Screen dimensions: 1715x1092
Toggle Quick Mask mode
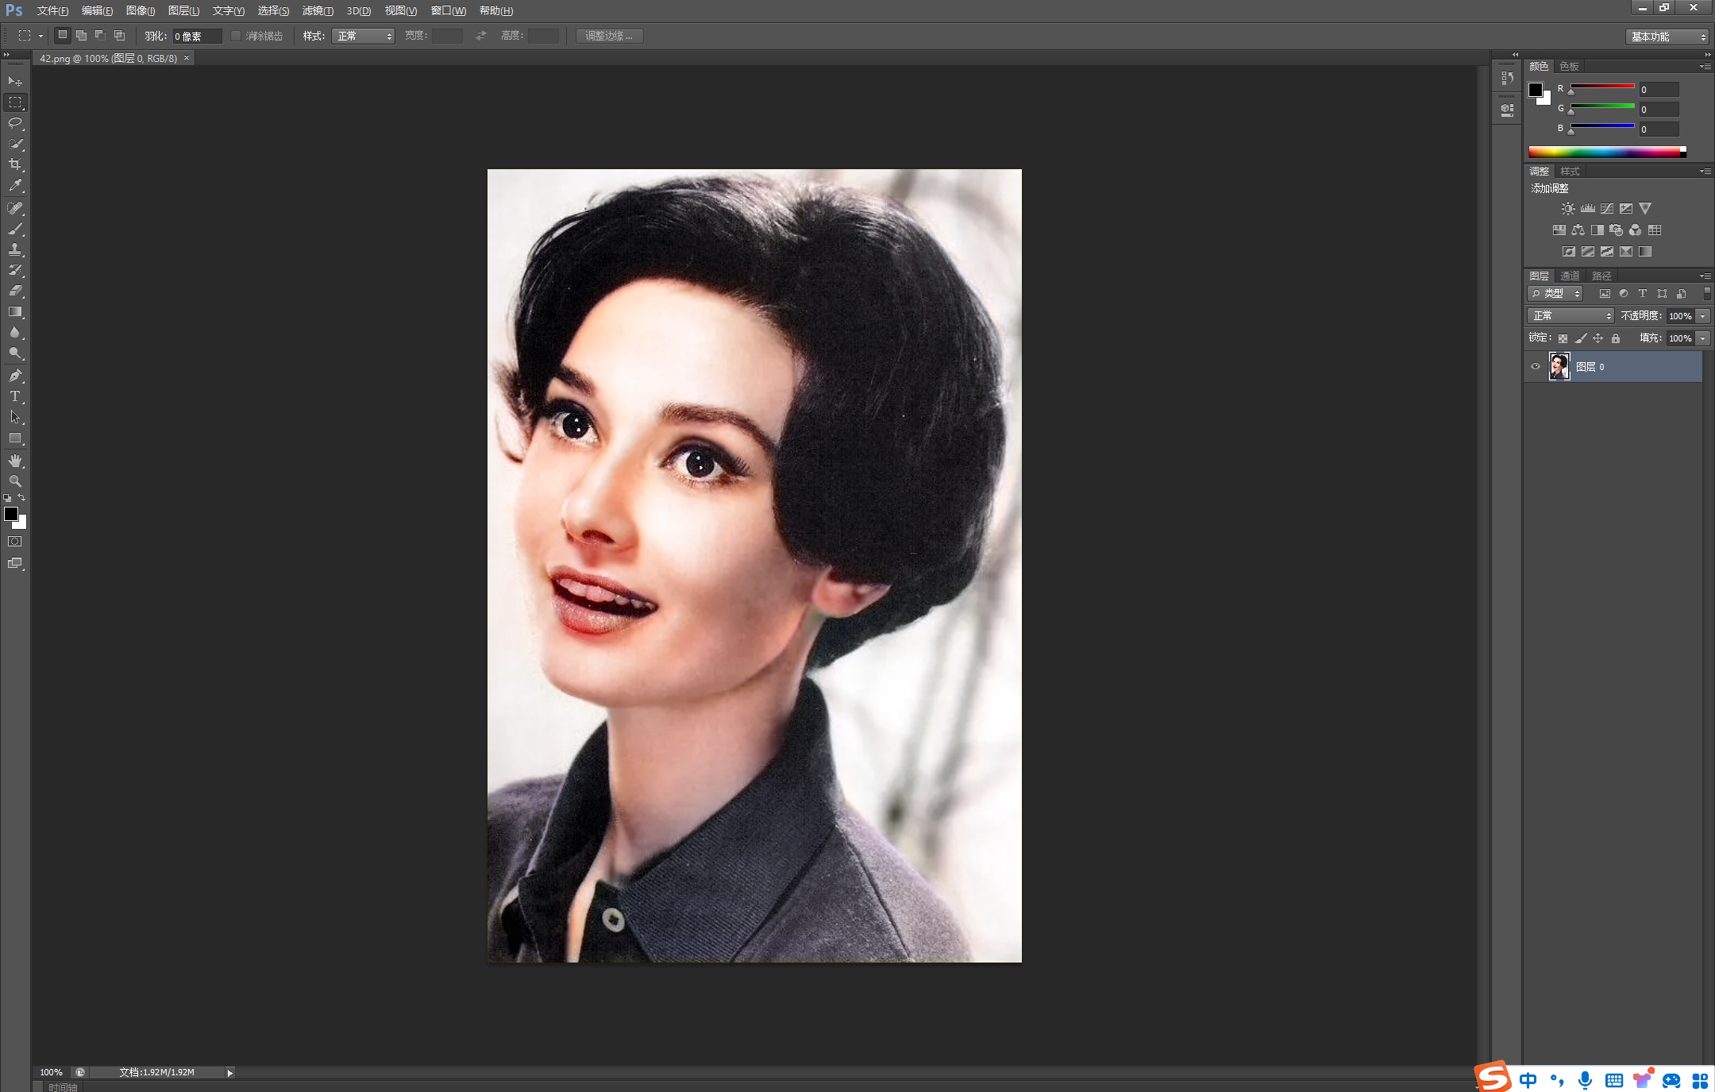(x=15, y=542)
